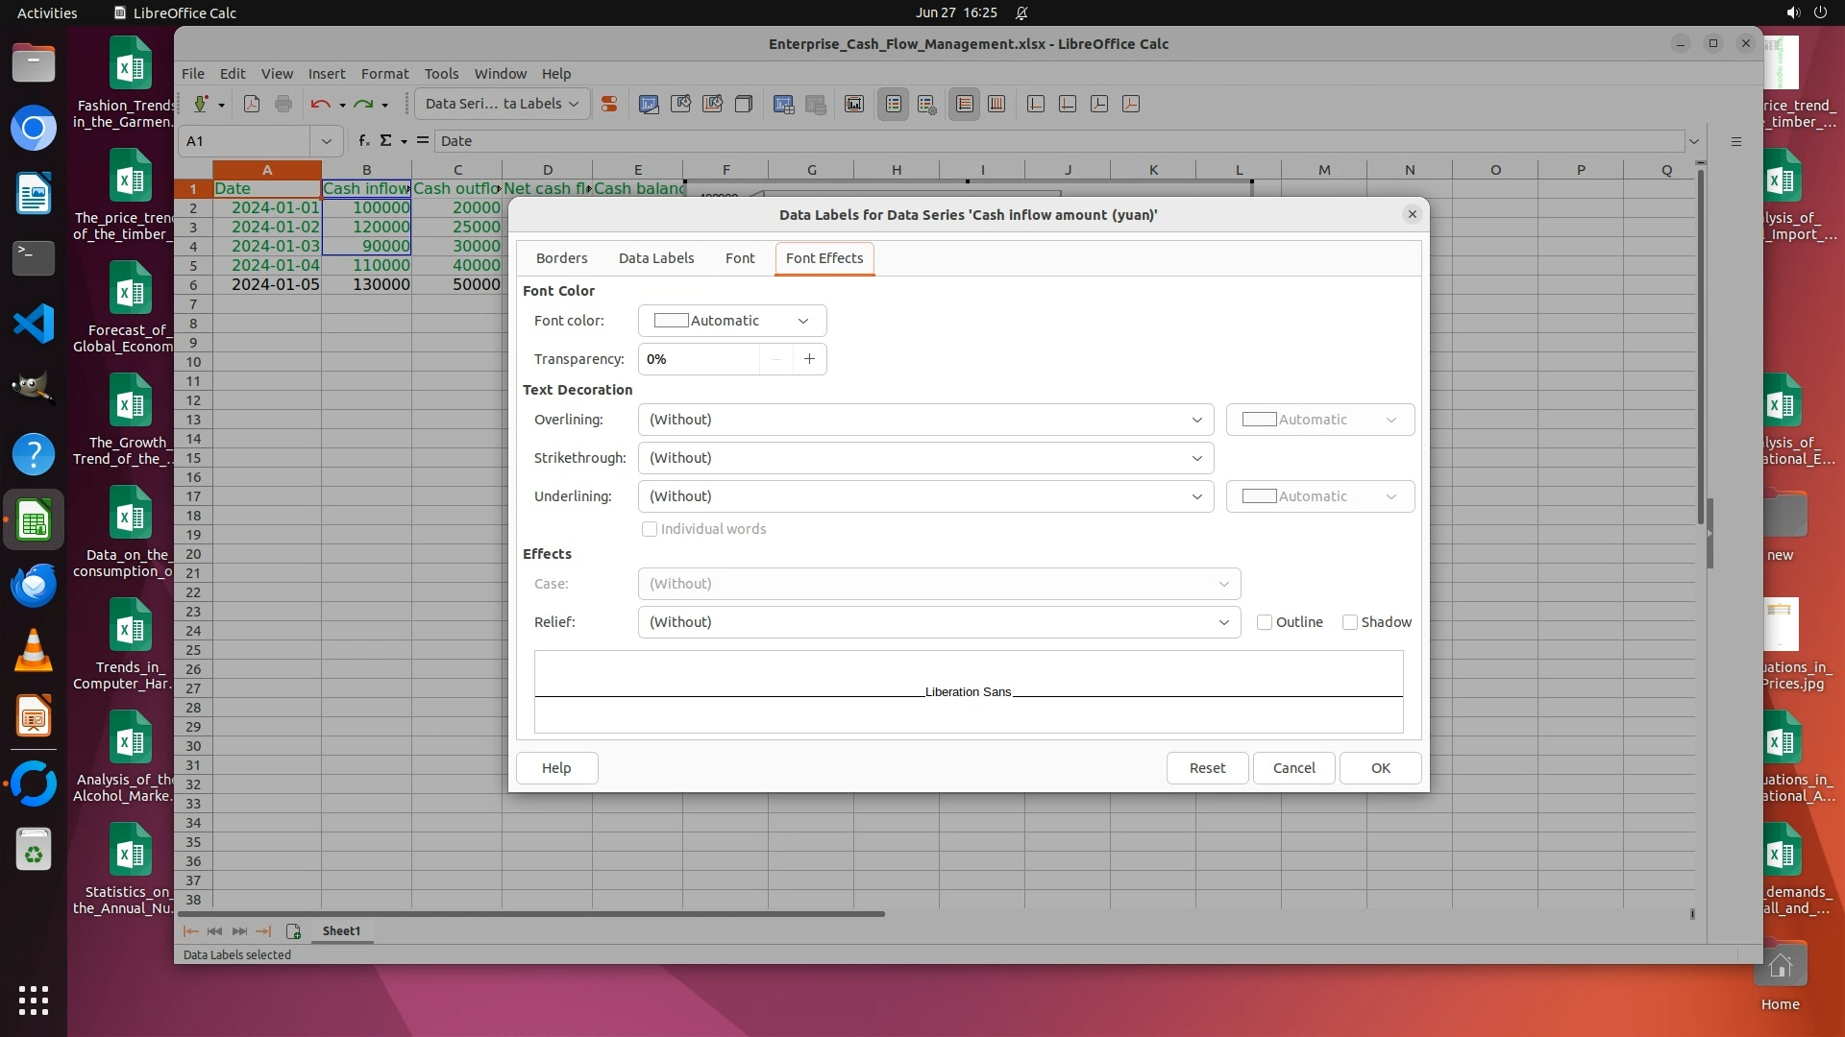Toggle the Legend On/Off icon
This screenshot has width=1845, height=1037.
[x=894, y=104]
